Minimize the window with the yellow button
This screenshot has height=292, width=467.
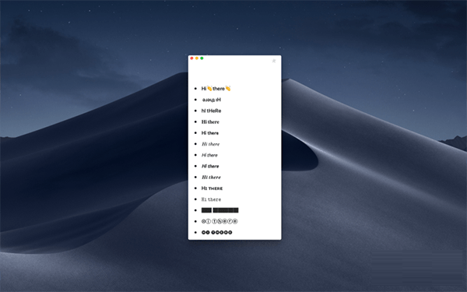pyautogui.click(x=197, y=58)
